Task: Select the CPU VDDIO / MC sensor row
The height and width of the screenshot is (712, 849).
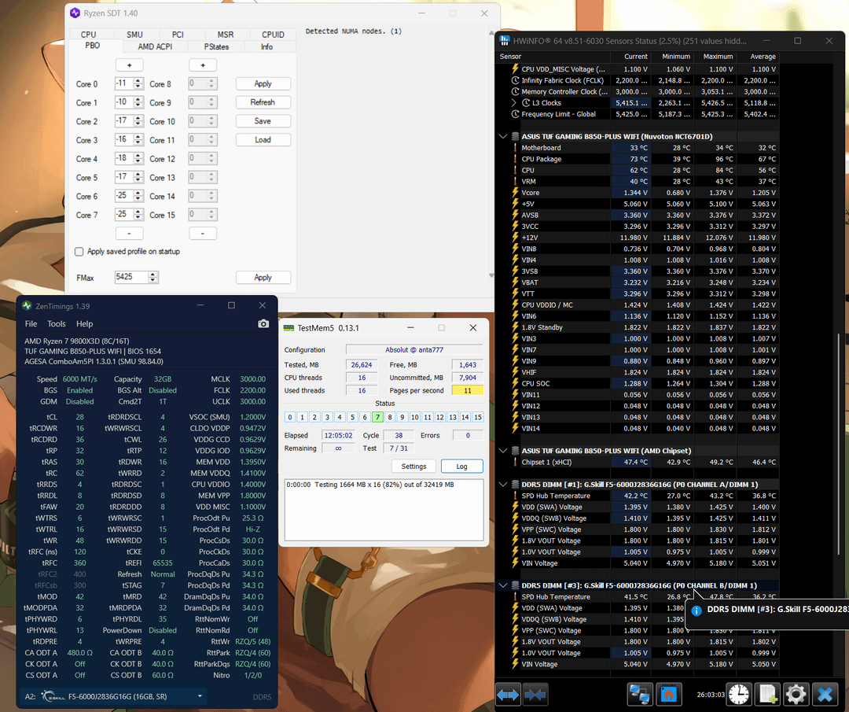Action: point(638,304)
